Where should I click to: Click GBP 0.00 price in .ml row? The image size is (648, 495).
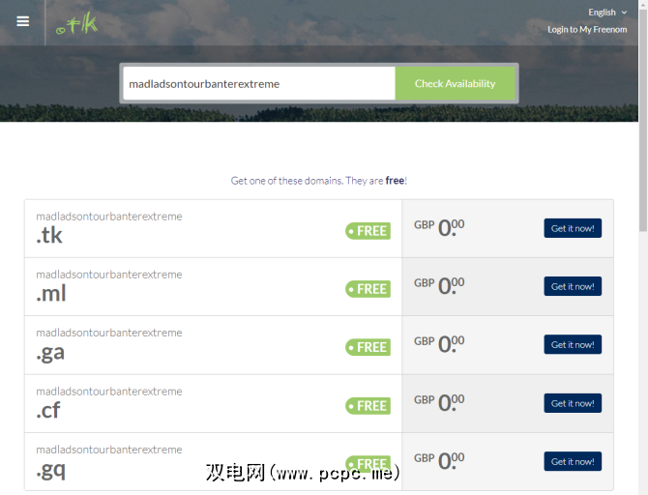[x=439, y=286]
